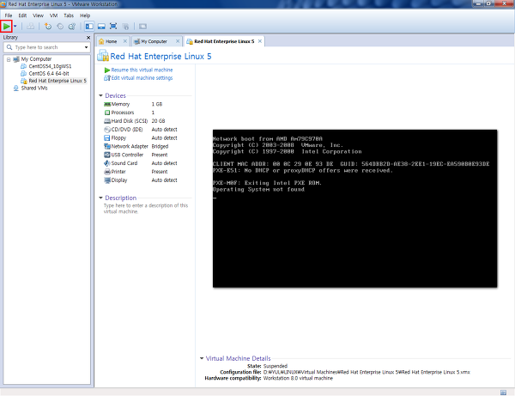Select My Computer in the library
Viewport: 515px width, 396px height.
click(x=36, y=59)
